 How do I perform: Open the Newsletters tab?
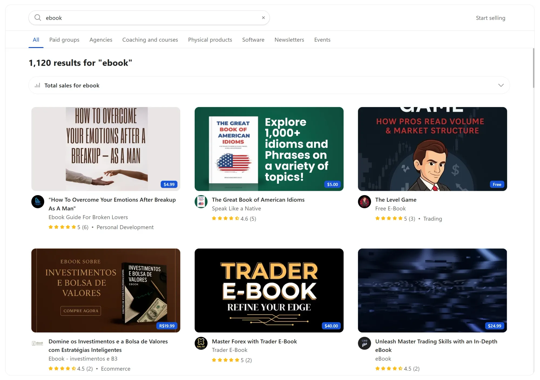289,40
